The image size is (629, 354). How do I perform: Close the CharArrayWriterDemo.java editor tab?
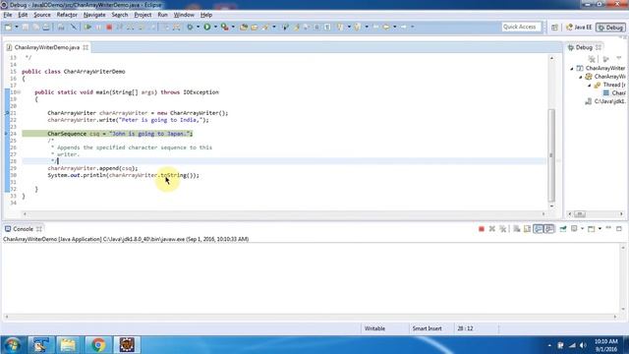point(86,47)
